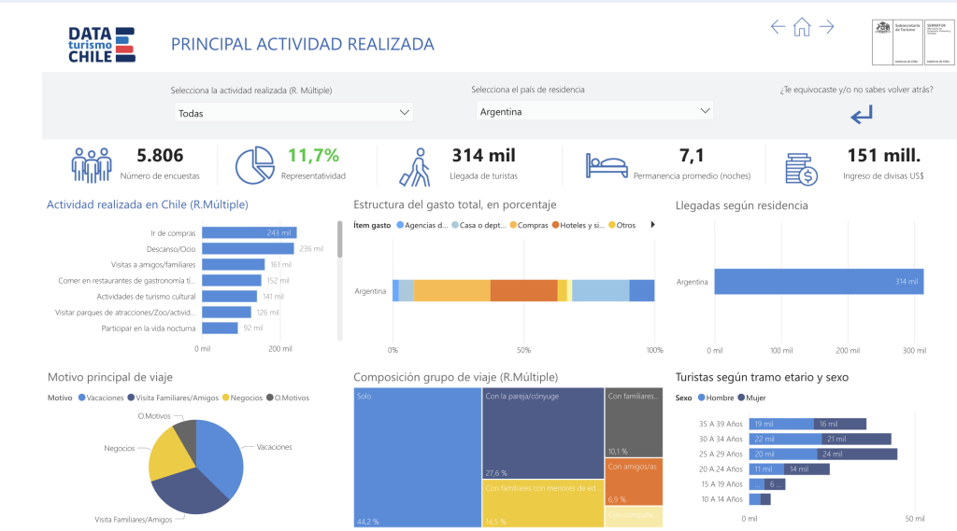This screenshot has height=531, width=957.
Task: Click the return back arrow icon
Action: tap(861, 115)
